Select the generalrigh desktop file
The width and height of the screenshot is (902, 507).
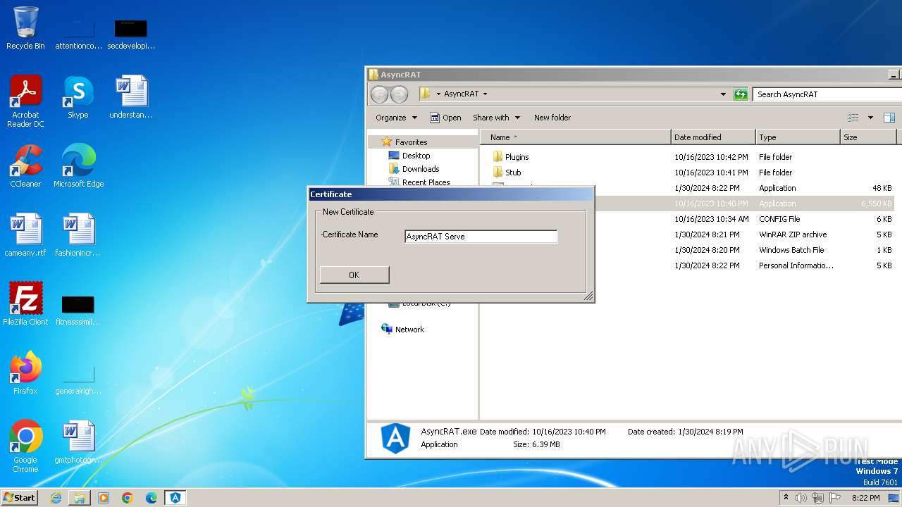pyautogui.click(x=78, y=379)
